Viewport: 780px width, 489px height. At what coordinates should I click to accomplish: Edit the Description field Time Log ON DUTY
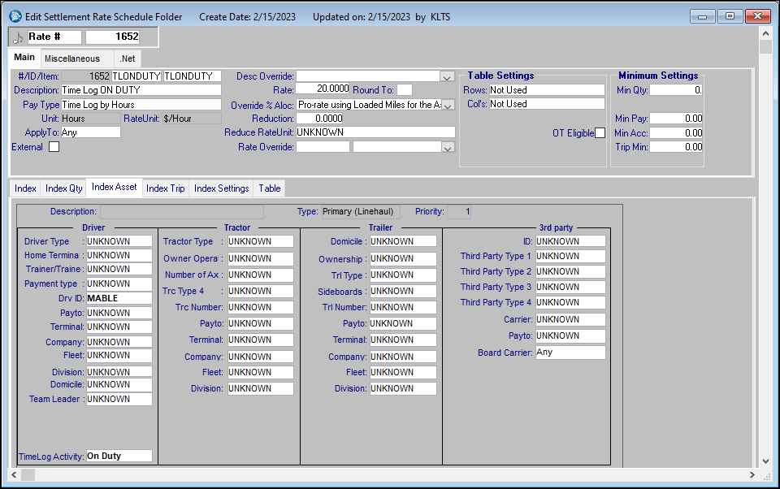(141, 90)
